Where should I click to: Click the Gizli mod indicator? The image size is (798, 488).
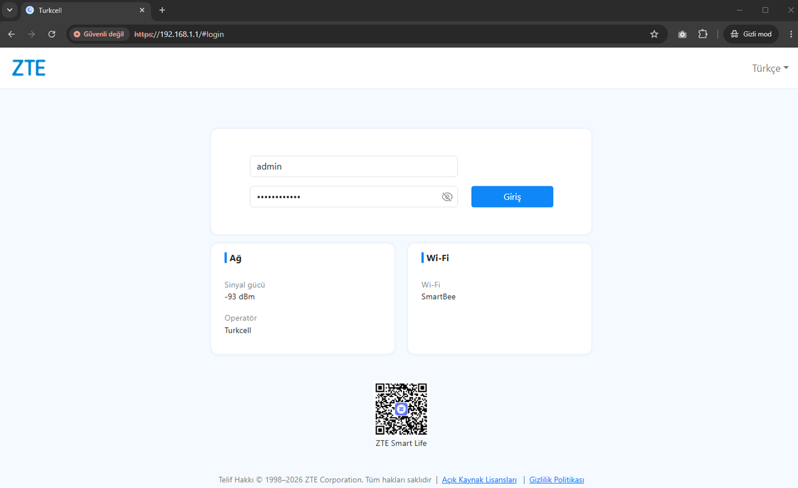[x=751, y=34]
